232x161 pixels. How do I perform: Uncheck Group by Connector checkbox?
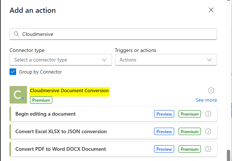[x=13, y=72]
